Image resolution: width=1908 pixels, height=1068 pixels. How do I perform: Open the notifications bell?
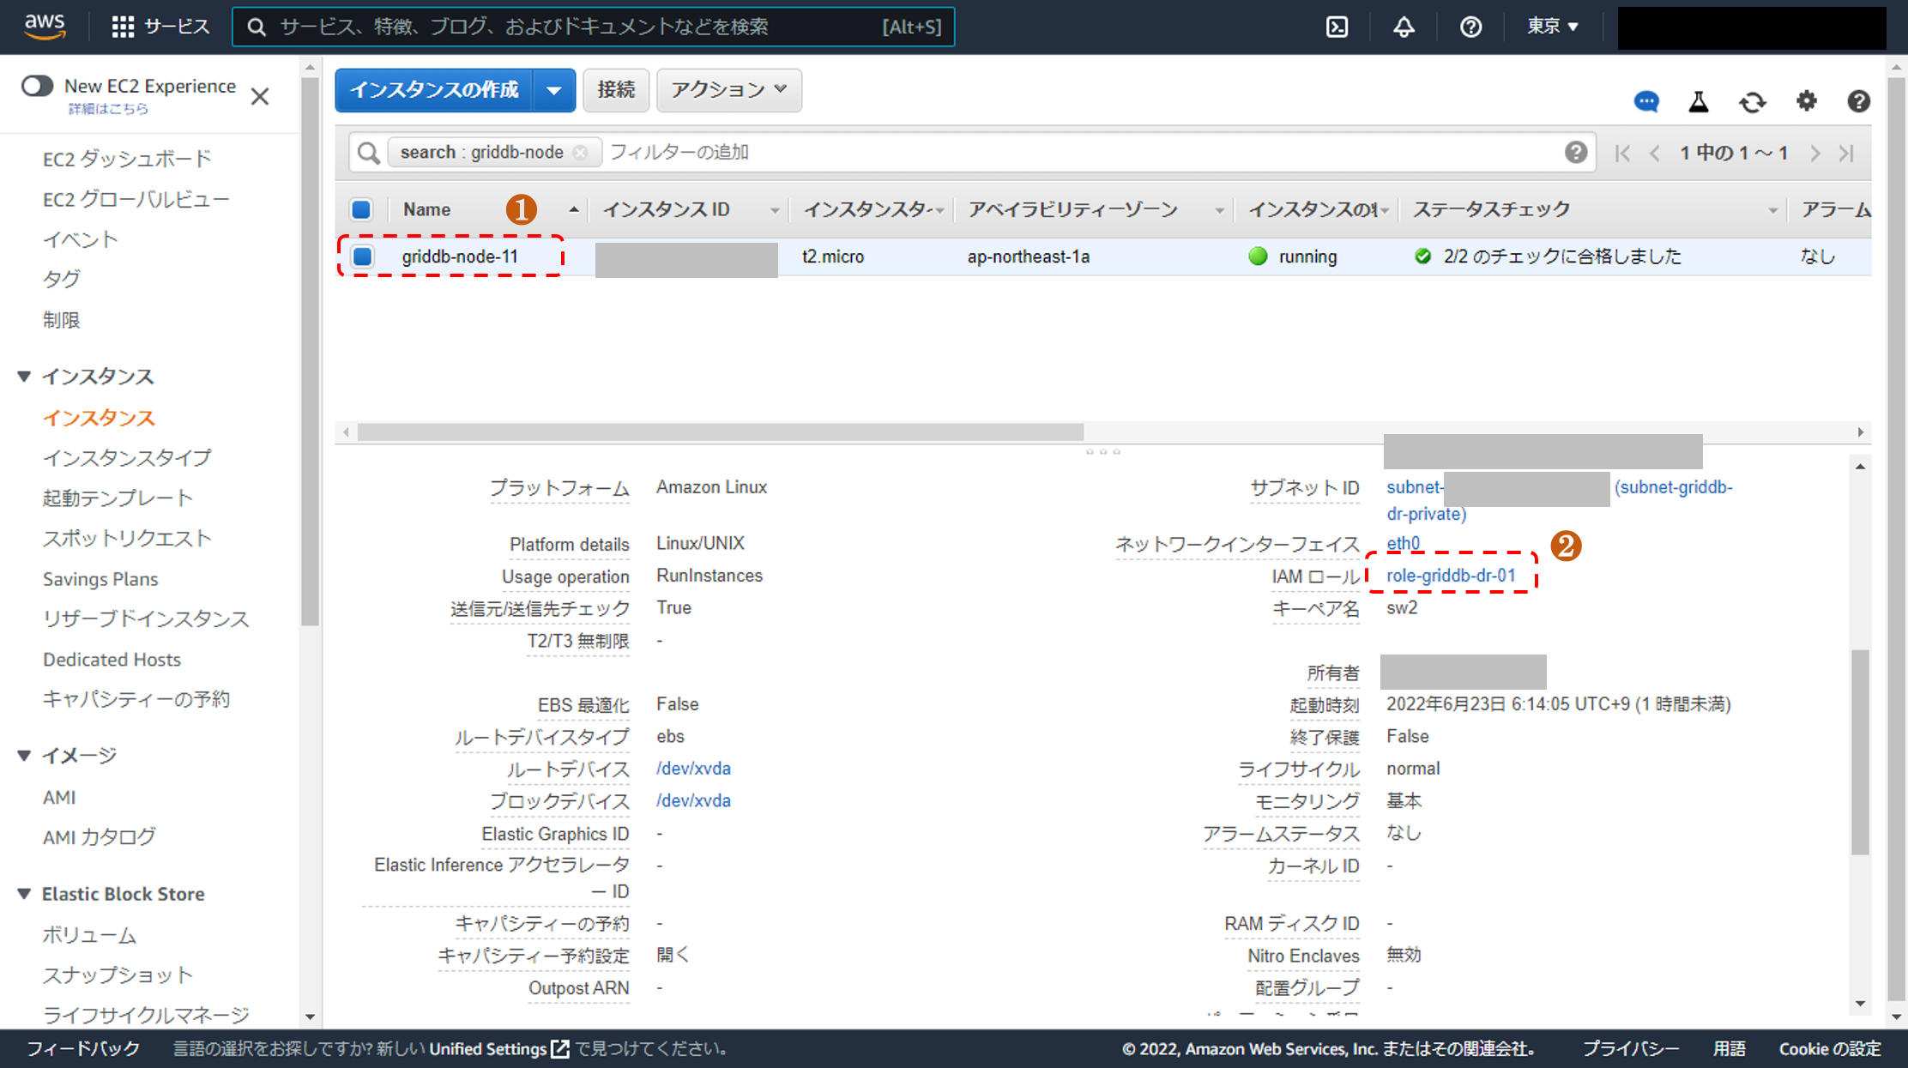[1404, 27]
